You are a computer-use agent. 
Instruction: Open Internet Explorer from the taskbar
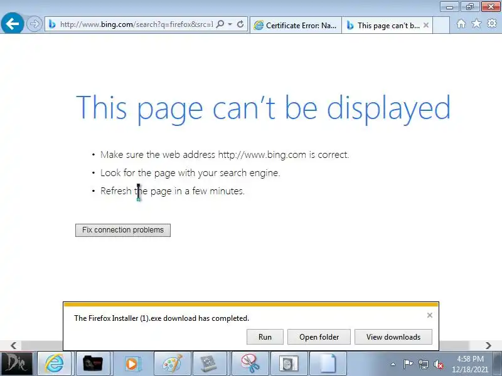[55, 363]
